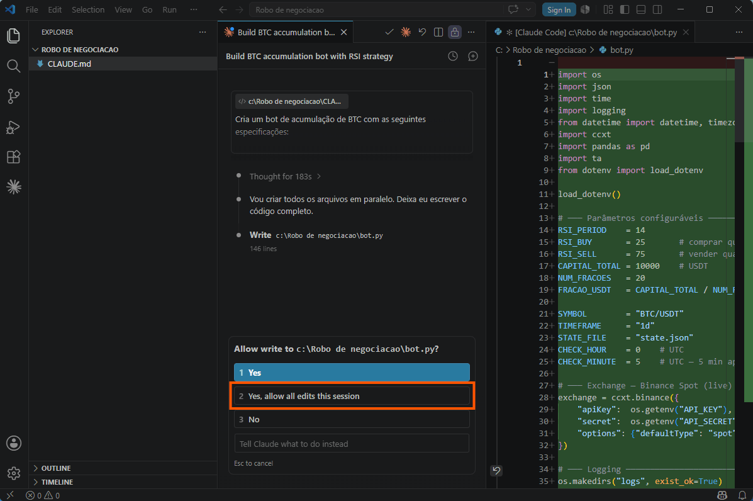Choose 'Yes, allow all edits this session'
Screen dimensions: 753x501
[352, 396]
